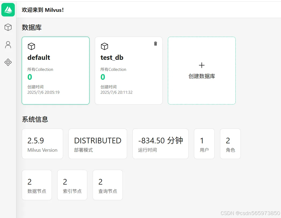The image size is (281, 218).
Task: Click the 所有Collection label in the test_db card
Action: coord(113,69)
